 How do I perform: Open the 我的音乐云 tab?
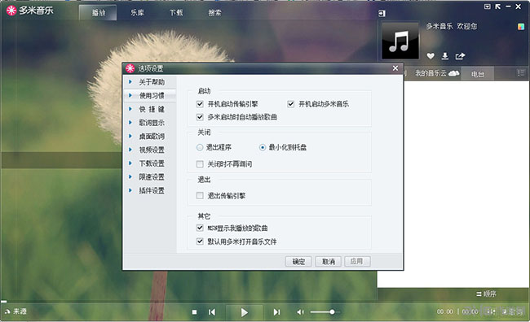click(437, 73)
